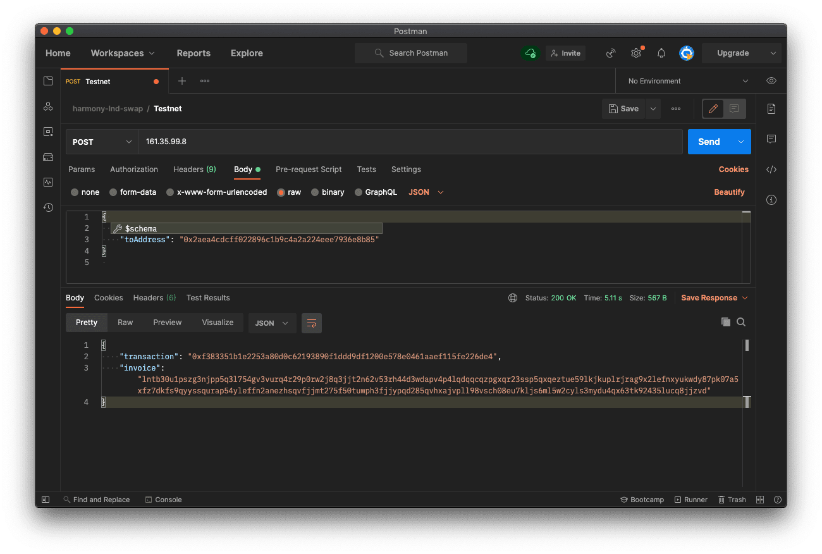Switch to the Tests tab

366,169
